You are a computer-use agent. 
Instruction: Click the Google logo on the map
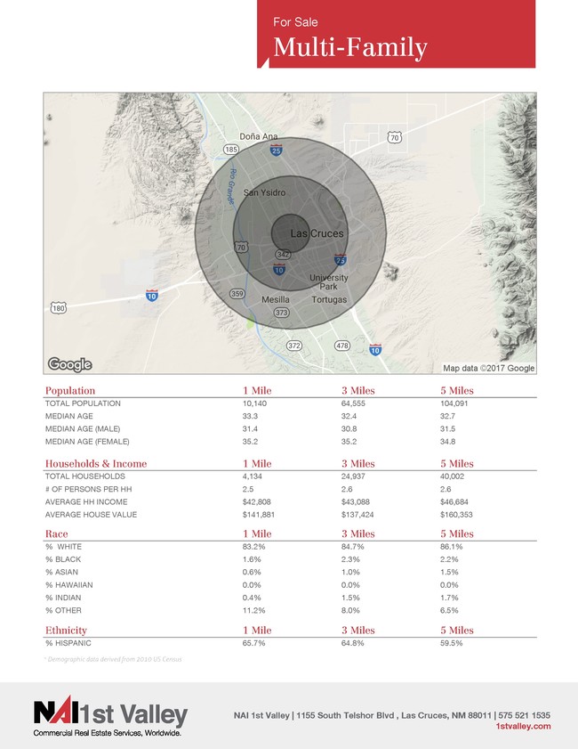pyautogui.click(x=69, y=364)
